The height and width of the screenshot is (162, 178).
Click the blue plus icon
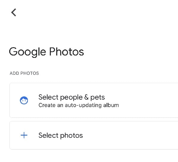(x=24, y=135)
